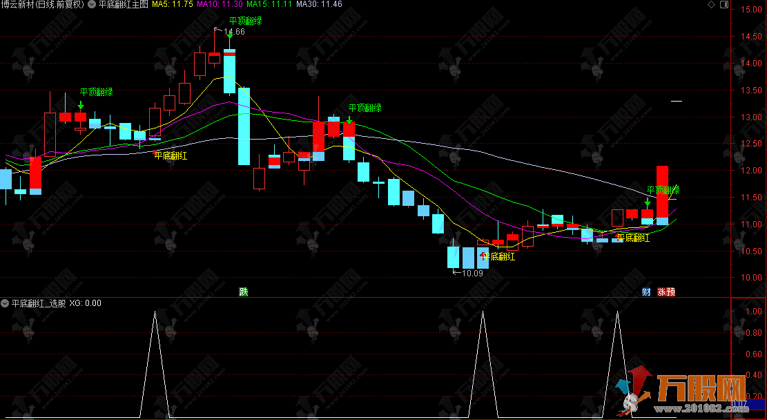Click the XG: 0.00 value
The image size is (767, 420).
click(x=85, y=303)
